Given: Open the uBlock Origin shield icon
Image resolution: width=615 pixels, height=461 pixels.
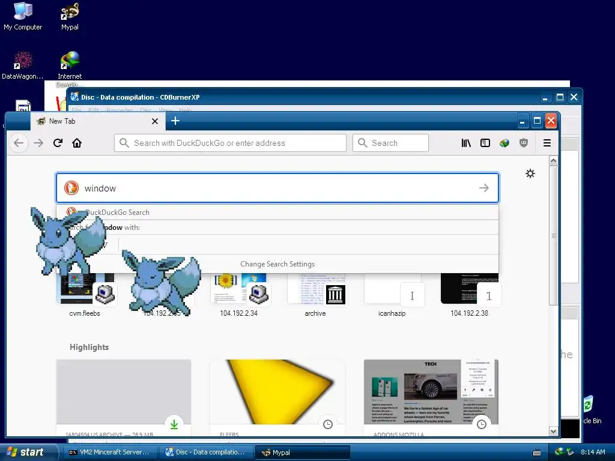Looking at the screenshot, I should 524,143.
